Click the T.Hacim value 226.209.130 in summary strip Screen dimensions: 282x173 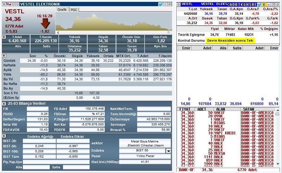point(46,41)
